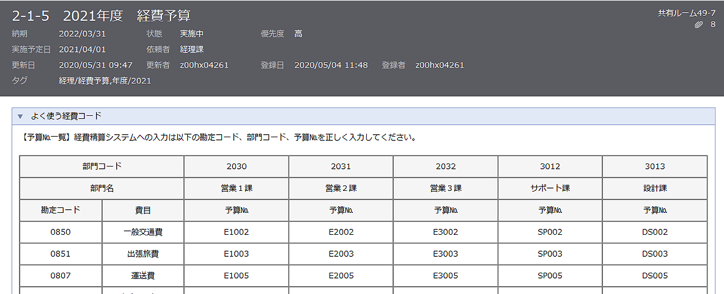Click budget number E2005
This screenshot has width=724, height=294.
point(341,276)
